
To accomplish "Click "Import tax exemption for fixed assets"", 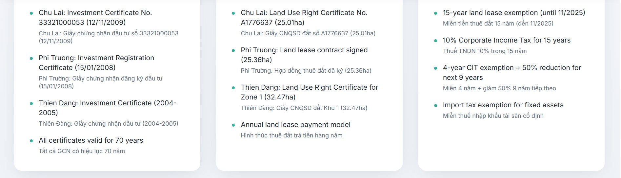I will (503, 105).
